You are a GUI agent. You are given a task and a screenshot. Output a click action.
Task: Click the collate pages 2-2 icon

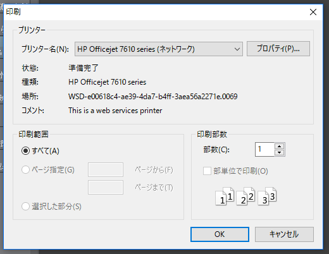(x=245, y=196)
